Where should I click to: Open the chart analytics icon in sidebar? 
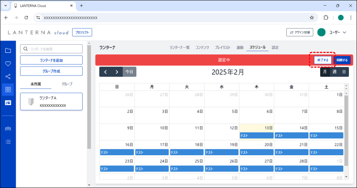tap(8, 102)
